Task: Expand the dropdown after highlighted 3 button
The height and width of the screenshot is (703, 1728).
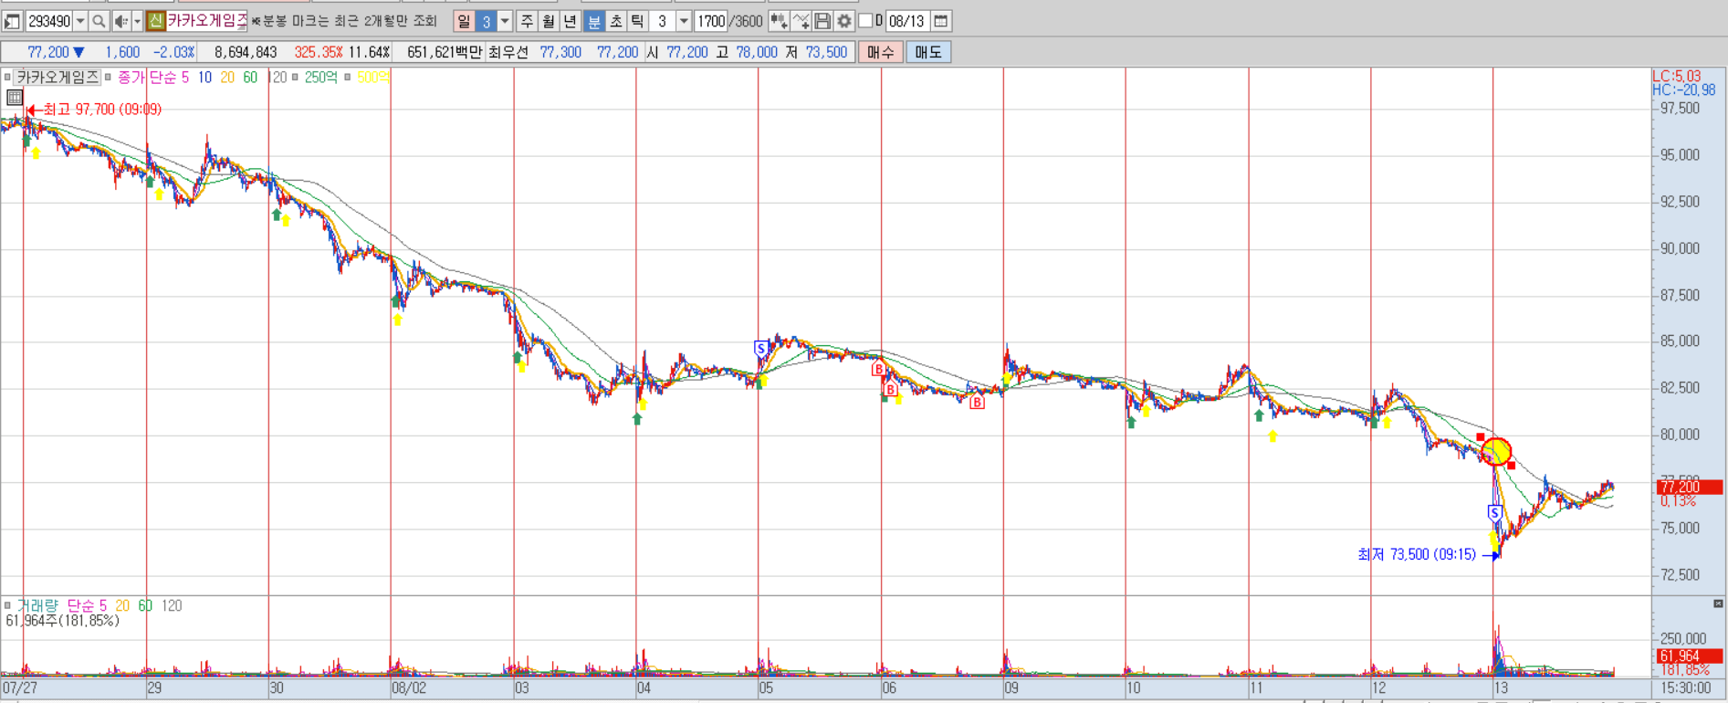Action: (505, 21)
